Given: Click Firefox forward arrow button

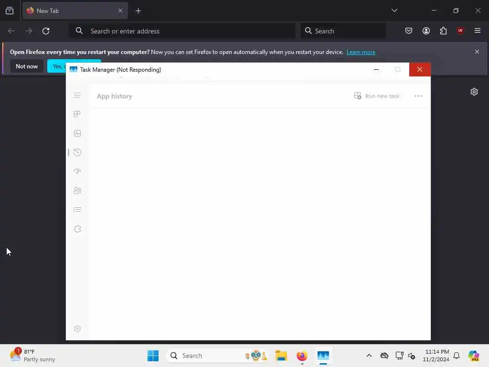Looking at the screenshot, I should (29, 31).
